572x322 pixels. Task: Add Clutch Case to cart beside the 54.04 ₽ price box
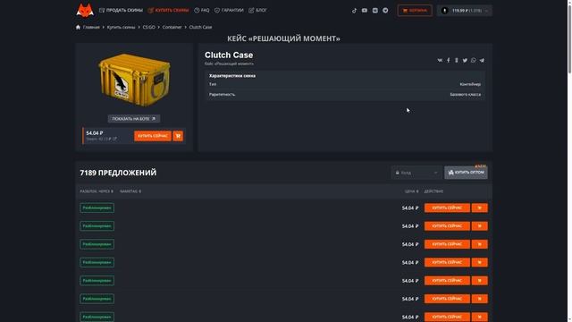tap(178, 136)
